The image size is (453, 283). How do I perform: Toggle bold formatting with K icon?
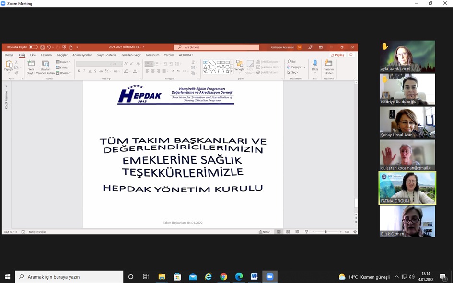click(79, 70)
